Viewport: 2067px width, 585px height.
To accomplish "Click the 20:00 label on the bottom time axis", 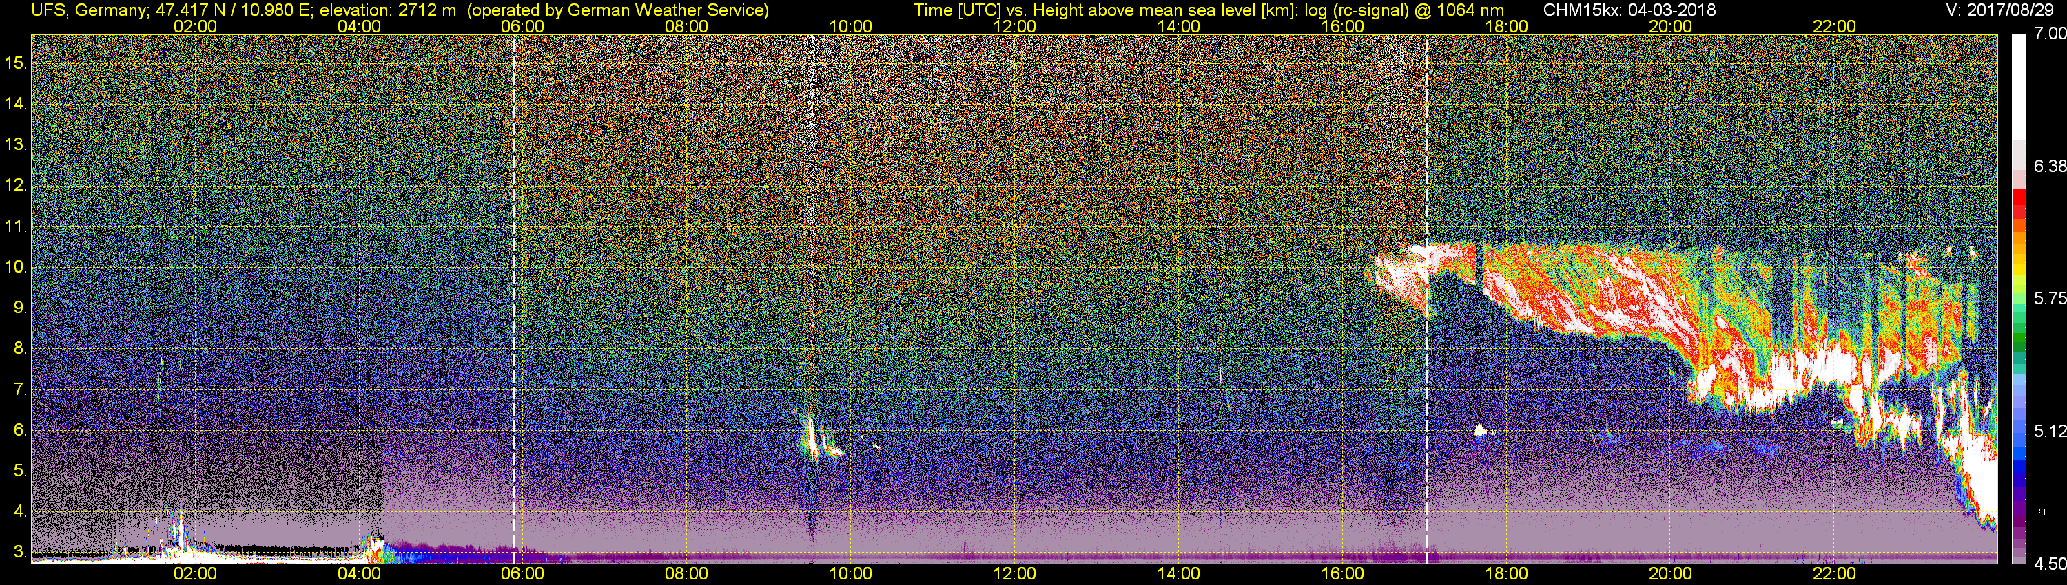I will pos(1671,575).
